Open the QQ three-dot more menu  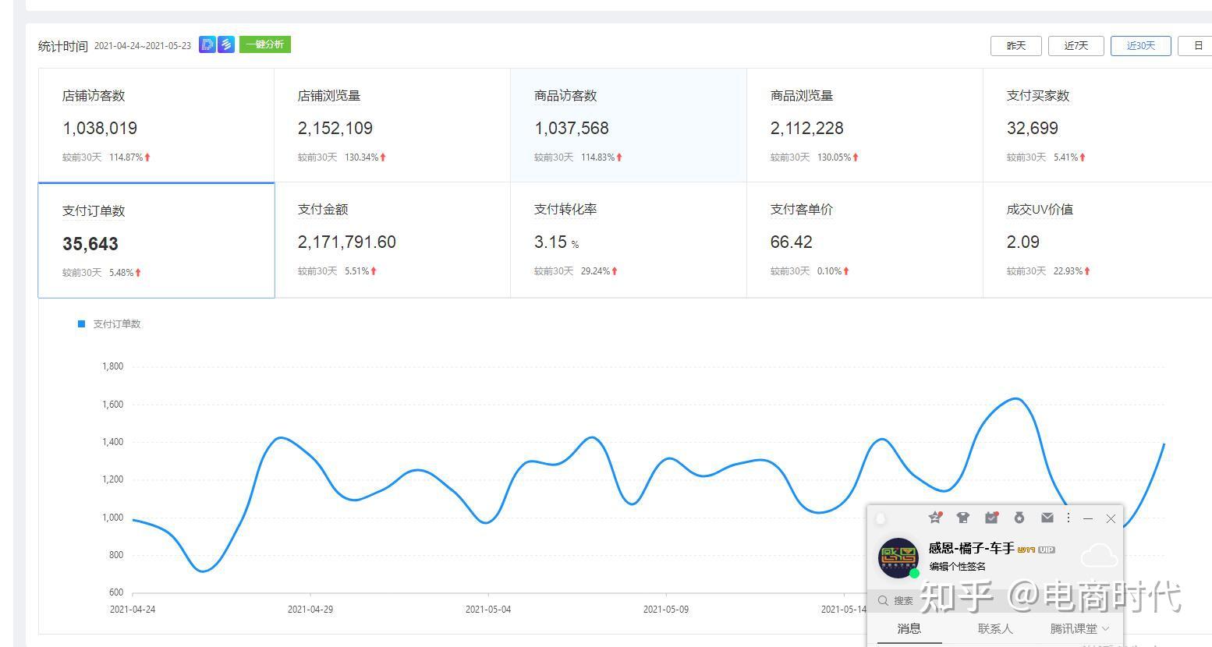click(x=1068, y=518)
